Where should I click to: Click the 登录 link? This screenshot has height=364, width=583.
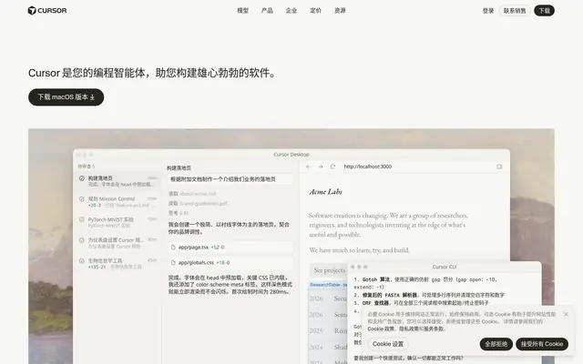click(x=488, y=11)
